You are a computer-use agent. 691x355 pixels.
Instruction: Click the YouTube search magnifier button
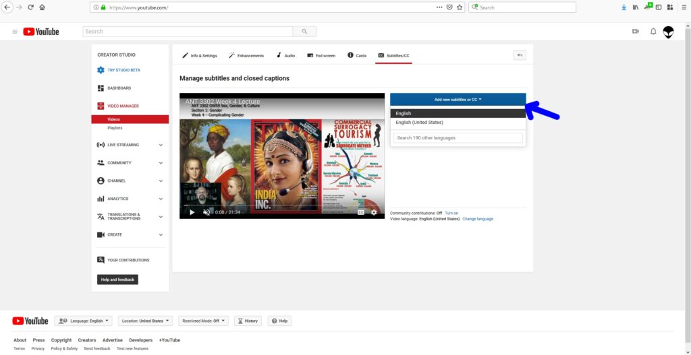pyautogui.click(x=304, y=32)
